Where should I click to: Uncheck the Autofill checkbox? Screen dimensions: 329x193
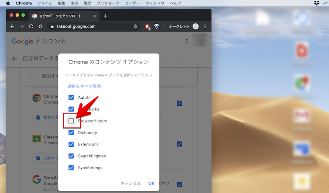pyautogui.click(x=71, y=98)
